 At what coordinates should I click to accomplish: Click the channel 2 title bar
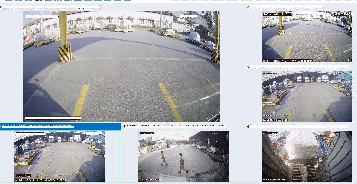[x=285, y=7]
